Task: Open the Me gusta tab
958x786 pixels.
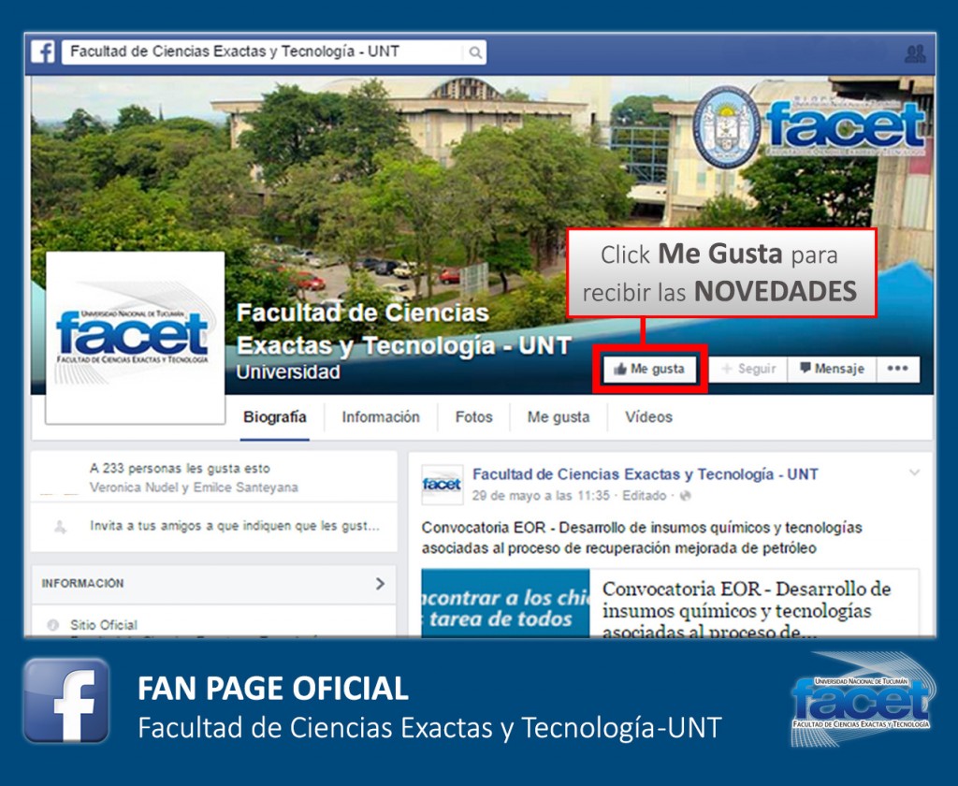Action: point(559,417)
